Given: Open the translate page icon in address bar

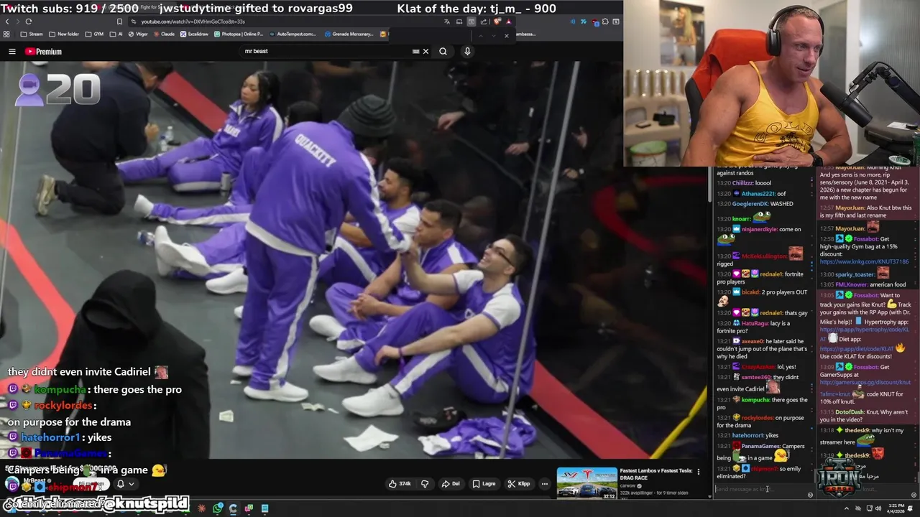Looking at the screenshot, I should (x=447, y=22).
